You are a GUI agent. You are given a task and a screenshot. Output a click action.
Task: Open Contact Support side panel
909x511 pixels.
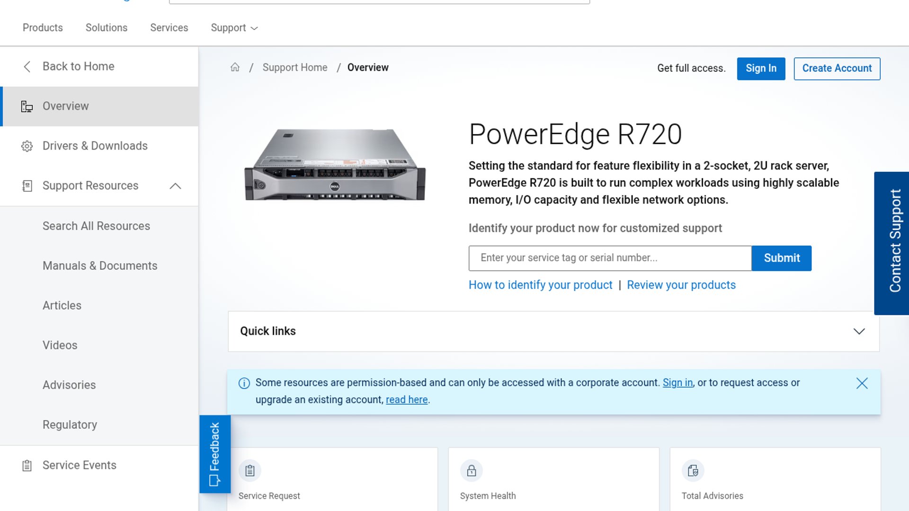[x=891, y=243]
